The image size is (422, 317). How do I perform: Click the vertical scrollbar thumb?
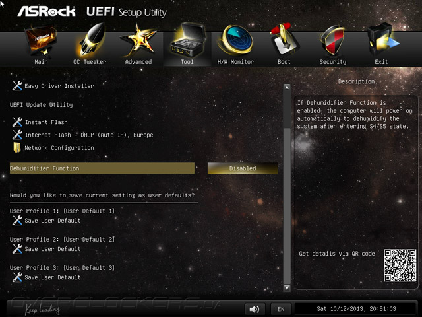[287, 206]
